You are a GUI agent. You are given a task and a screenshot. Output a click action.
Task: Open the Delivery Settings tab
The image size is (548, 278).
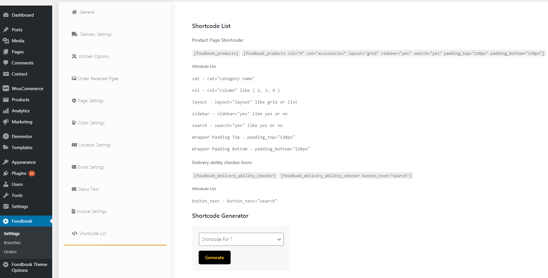point(96,34)
